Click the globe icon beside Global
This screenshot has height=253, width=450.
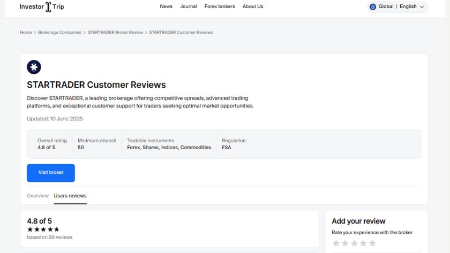pyautogui.click(x=373, y=6)
